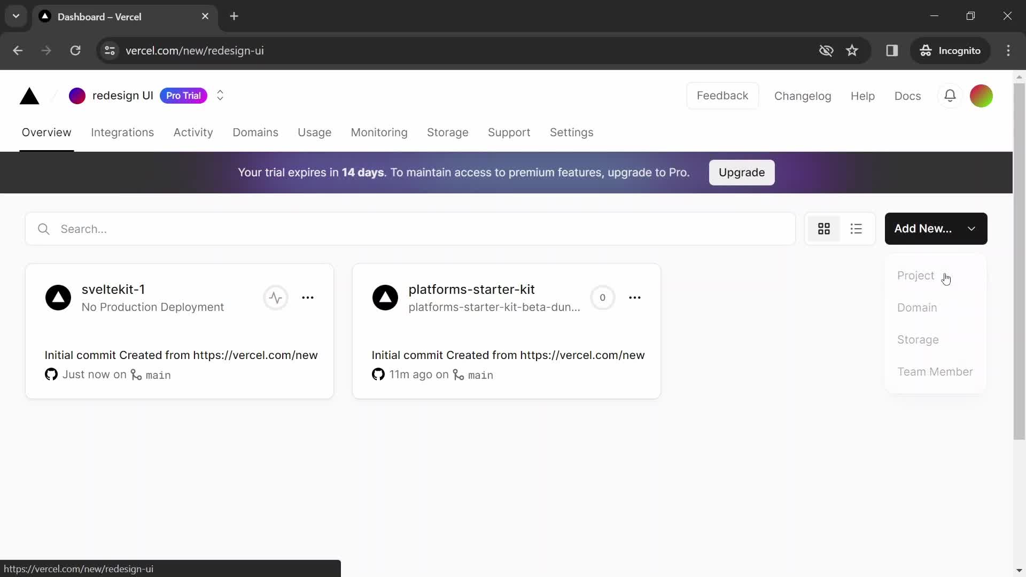This screenshot has height=577, width=1026.
Task: Click the Feedback button in header
Action: point(722,95)
